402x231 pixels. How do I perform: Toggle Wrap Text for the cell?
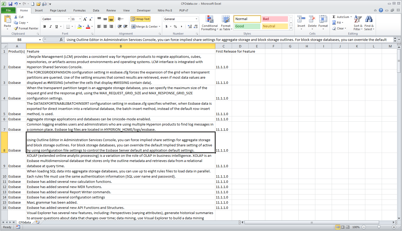(x=140, y=19)
